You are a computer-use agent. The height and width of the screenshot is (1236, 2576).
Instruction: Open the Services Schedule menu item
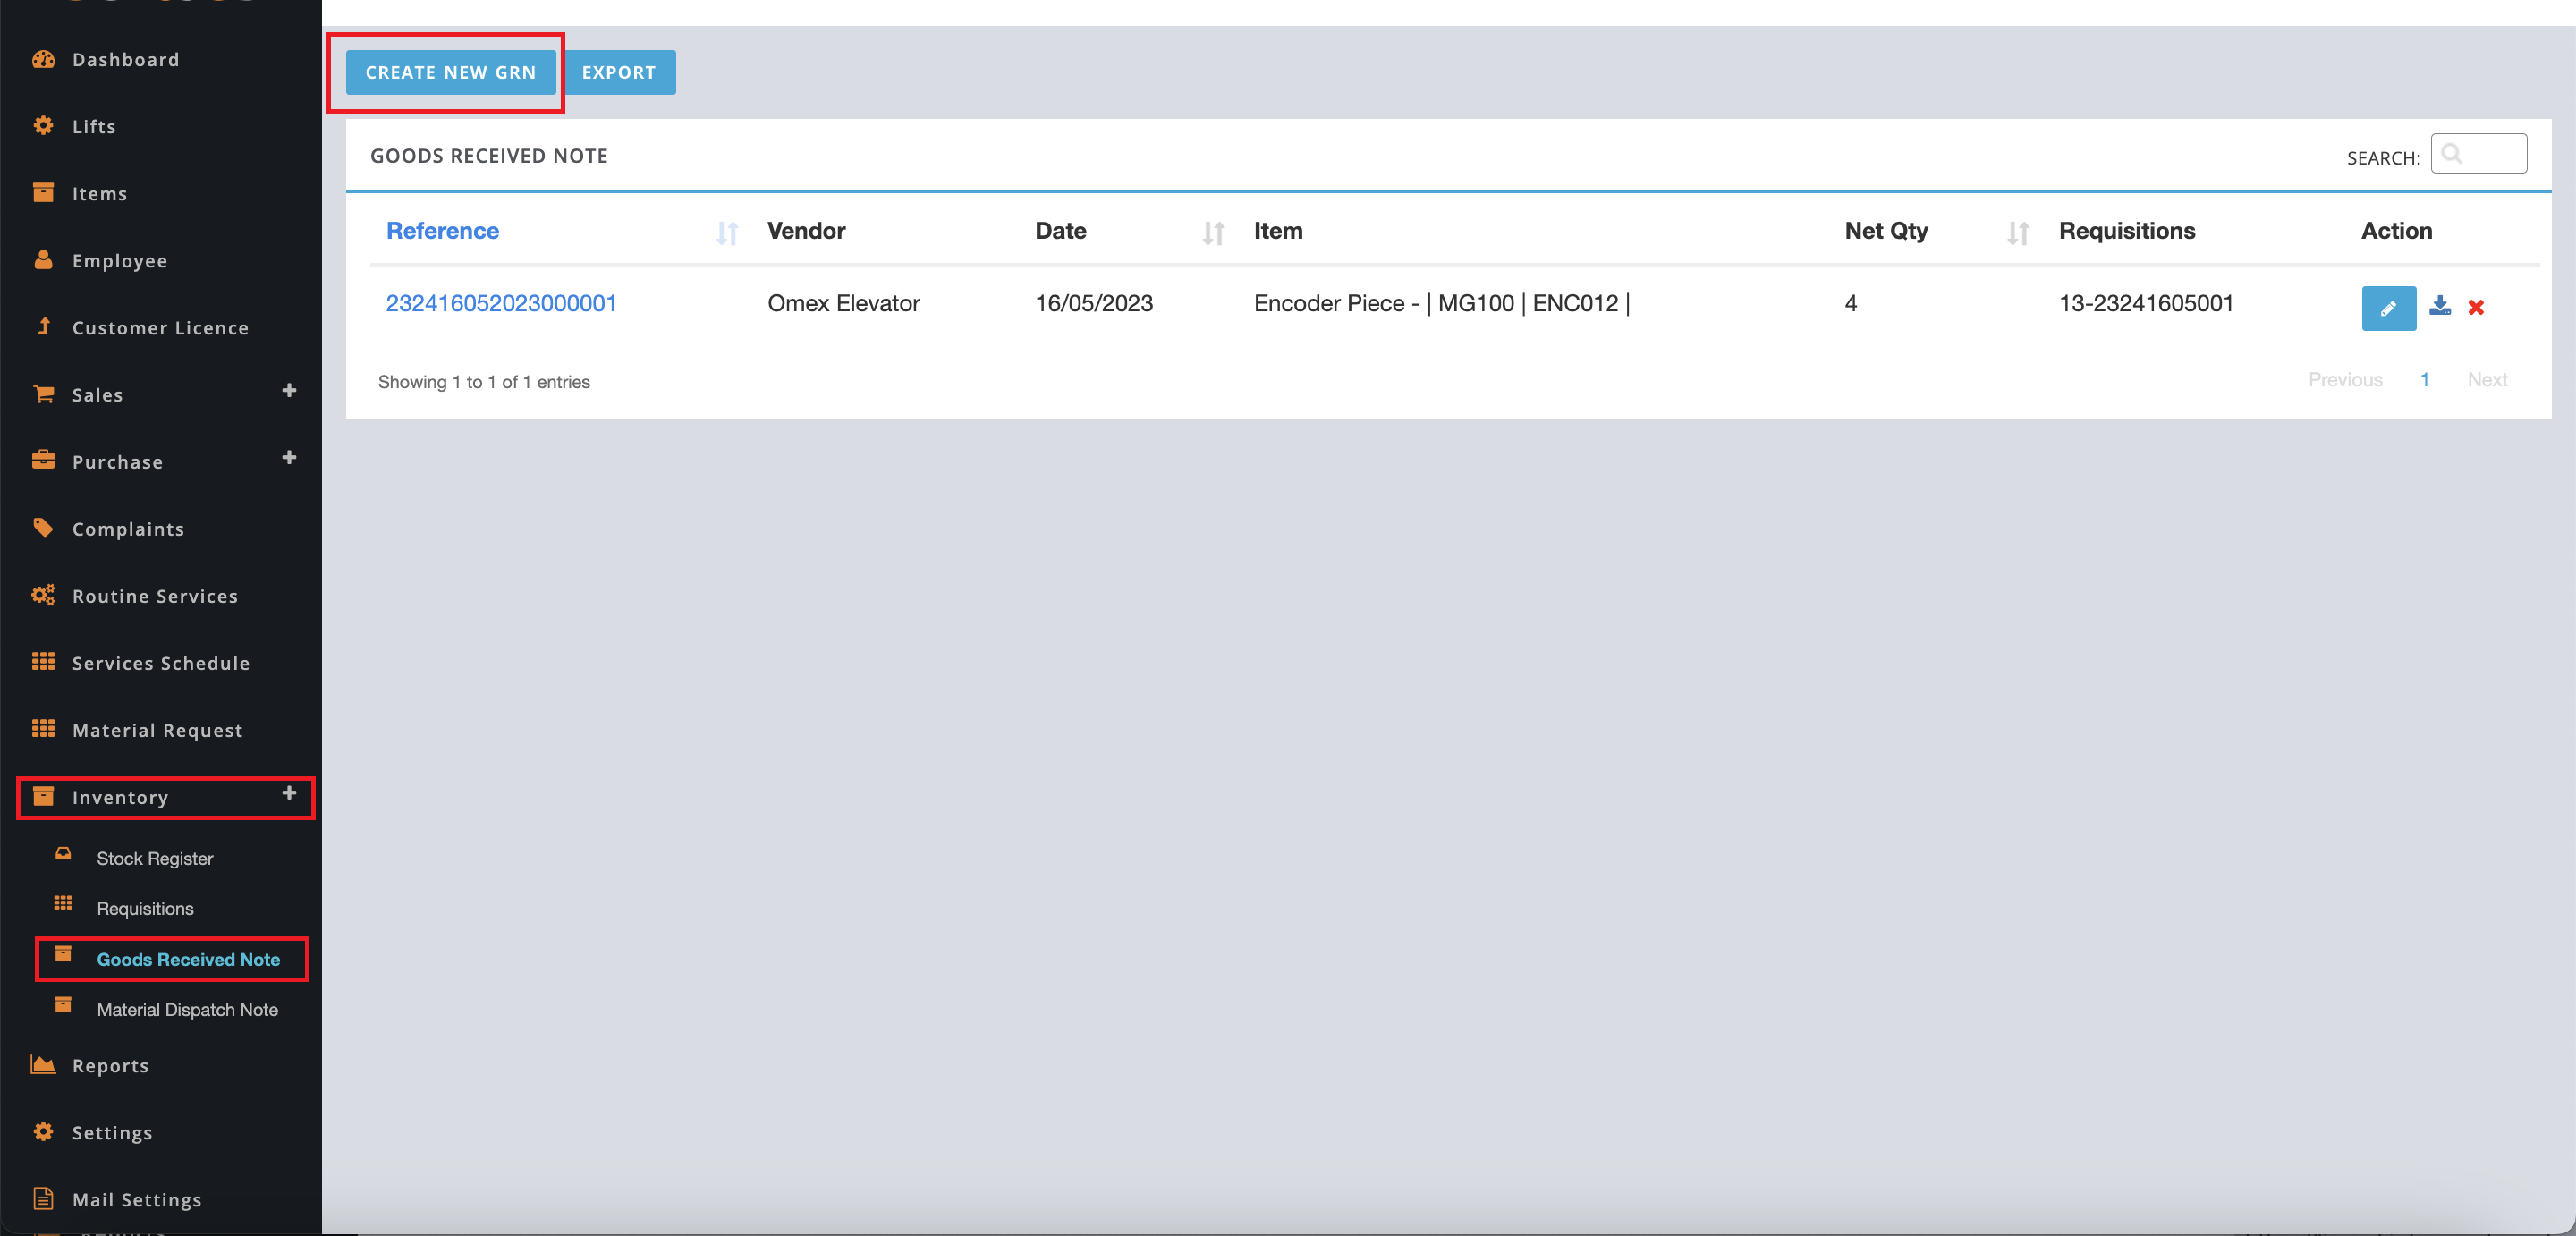[x=161, y=664]
